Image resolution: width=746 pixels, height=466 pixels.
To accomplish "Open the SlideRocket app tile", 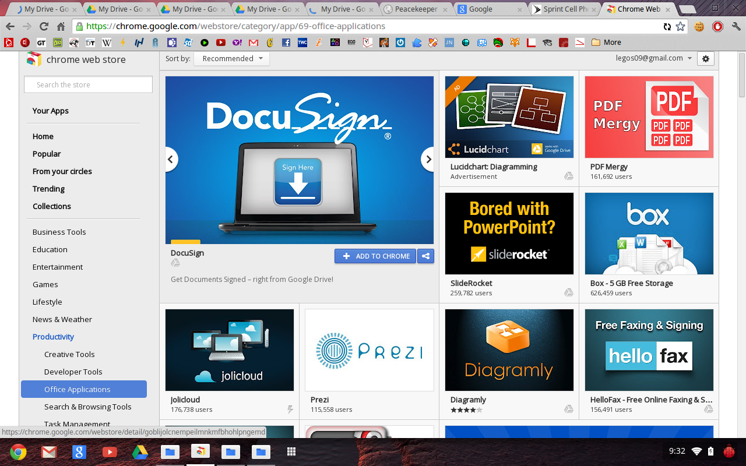I will point(509,245).
